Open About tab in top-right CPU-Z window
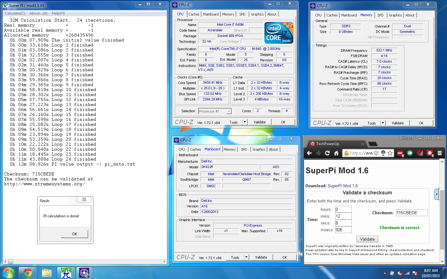447x279 pixels. pyautogui.click(x=410, y=15)
